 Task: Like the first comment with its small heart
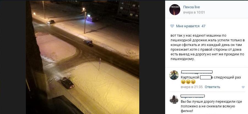(x=243, y=87)
